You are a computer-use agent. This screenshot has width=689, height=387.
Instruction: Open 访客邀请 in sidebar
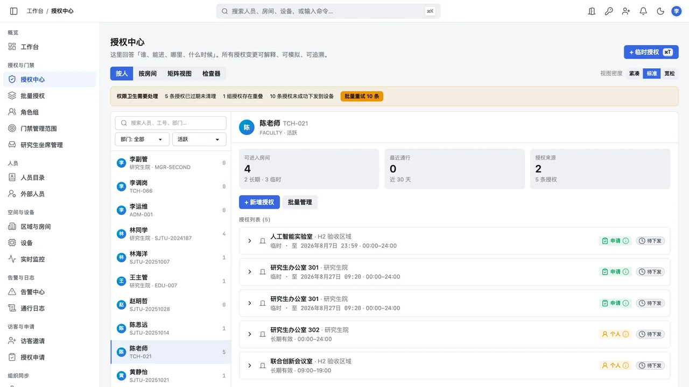[50, 341]
